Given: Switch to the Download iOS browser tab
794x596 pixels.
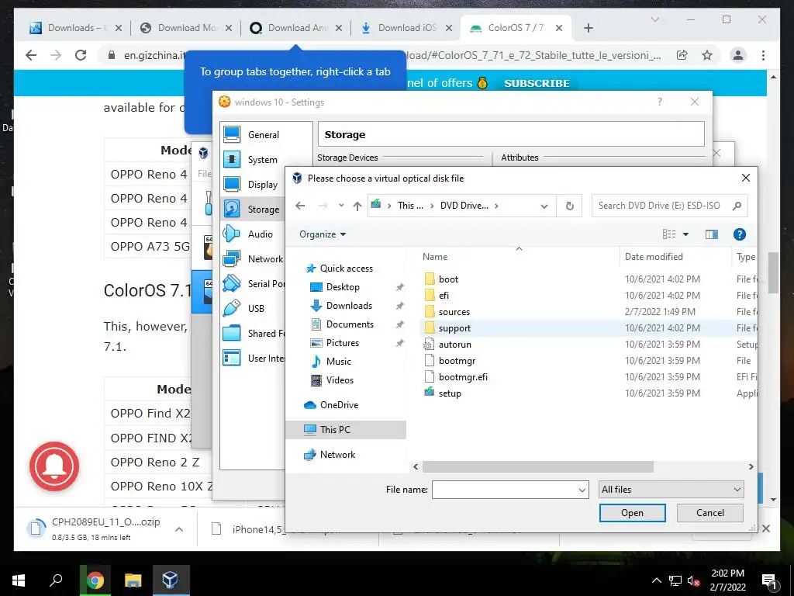Looking at the screenshot, I should coord(406,28).
